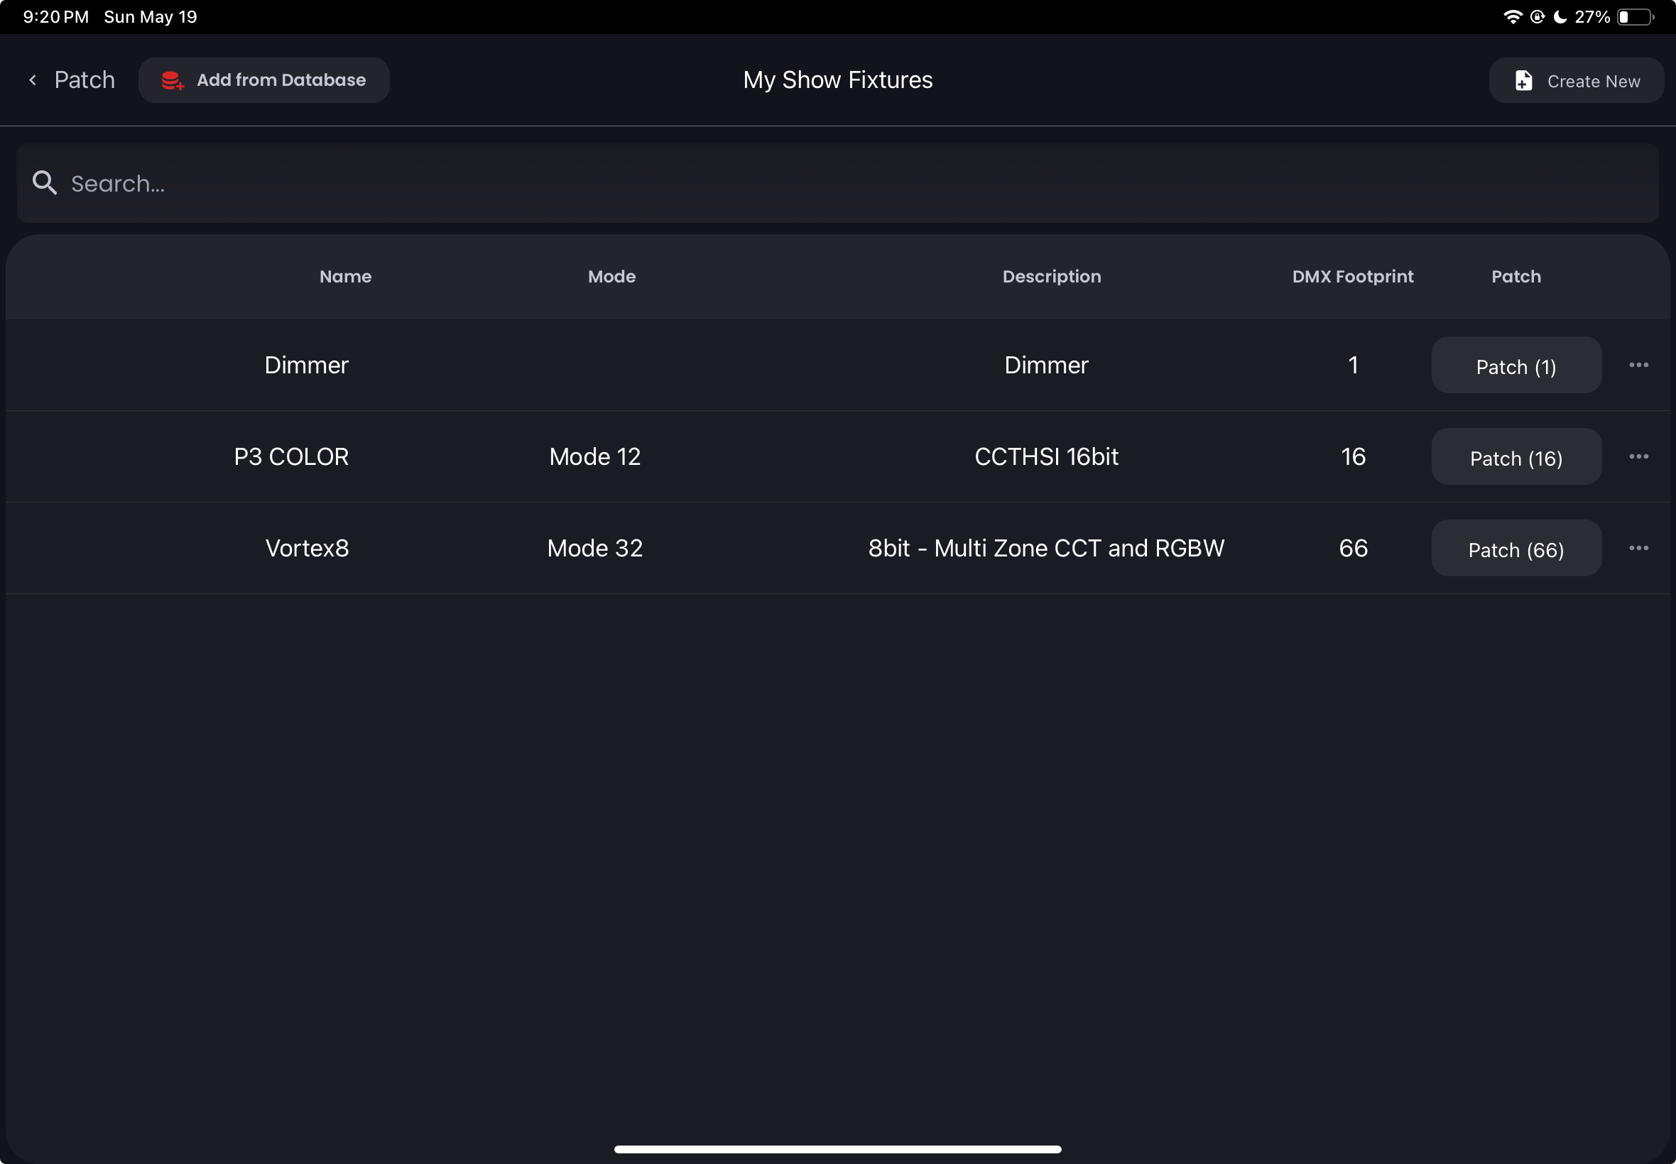Open more options for Vortex8 fixture

pos(1639,548)
